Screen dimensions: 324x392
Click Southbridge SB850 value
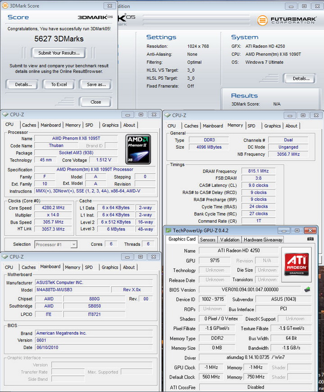tap(94, 306)
